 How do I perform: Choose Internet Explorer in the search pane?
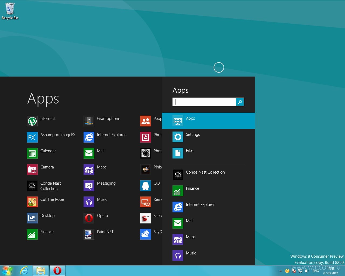click(x=208, y=207)
